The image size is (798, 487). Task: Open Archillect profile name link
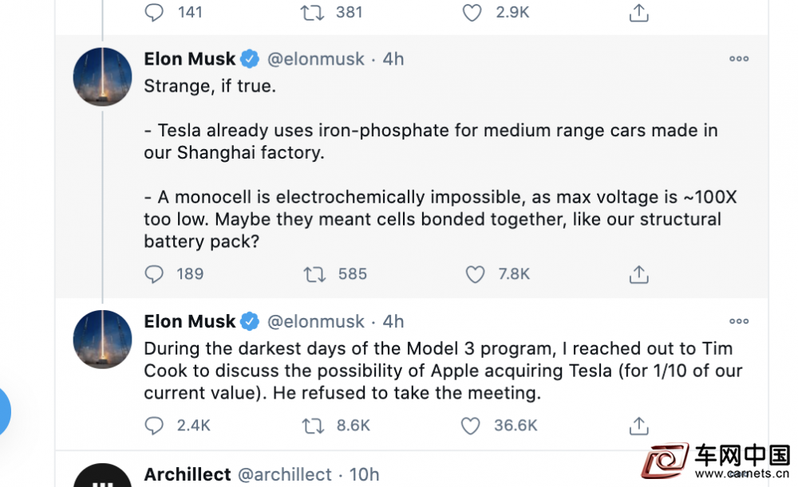tap(188, 474)
